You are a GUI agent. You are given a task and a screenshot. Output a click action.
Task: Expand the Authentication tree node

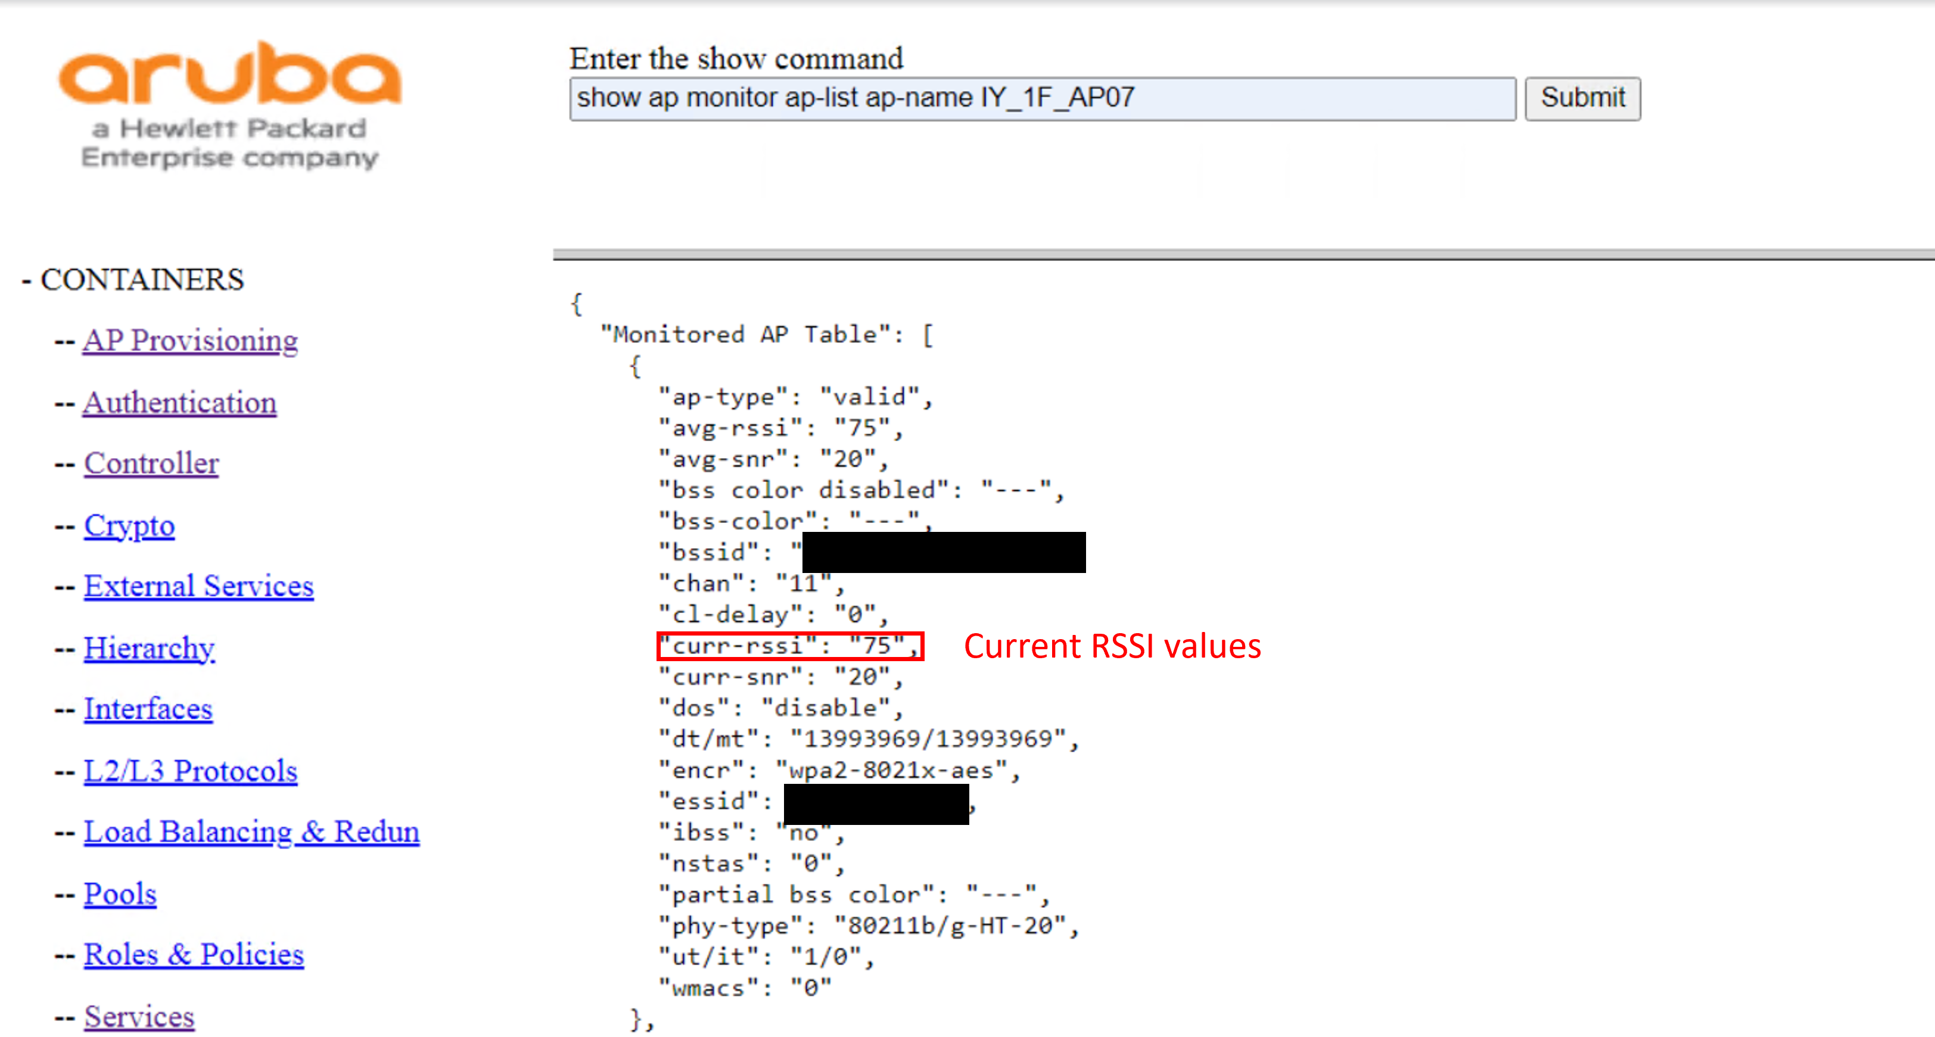tap(64, 403)
